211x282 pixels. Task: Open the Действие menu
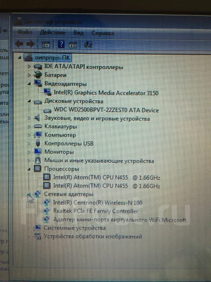pyautogui.click(x=53, y=33)
